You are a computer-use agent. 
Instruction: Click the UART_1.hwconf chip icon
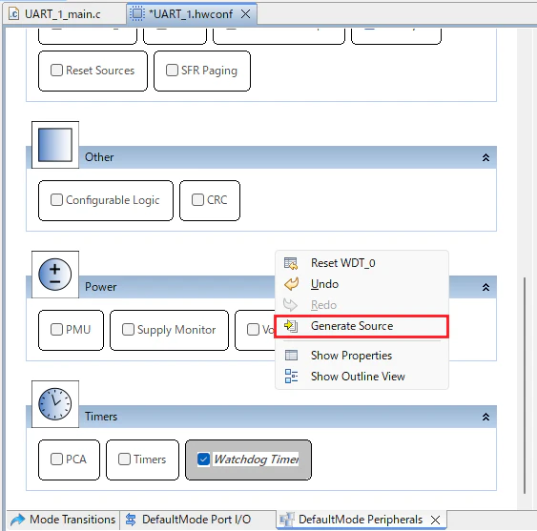click(137, 14)
